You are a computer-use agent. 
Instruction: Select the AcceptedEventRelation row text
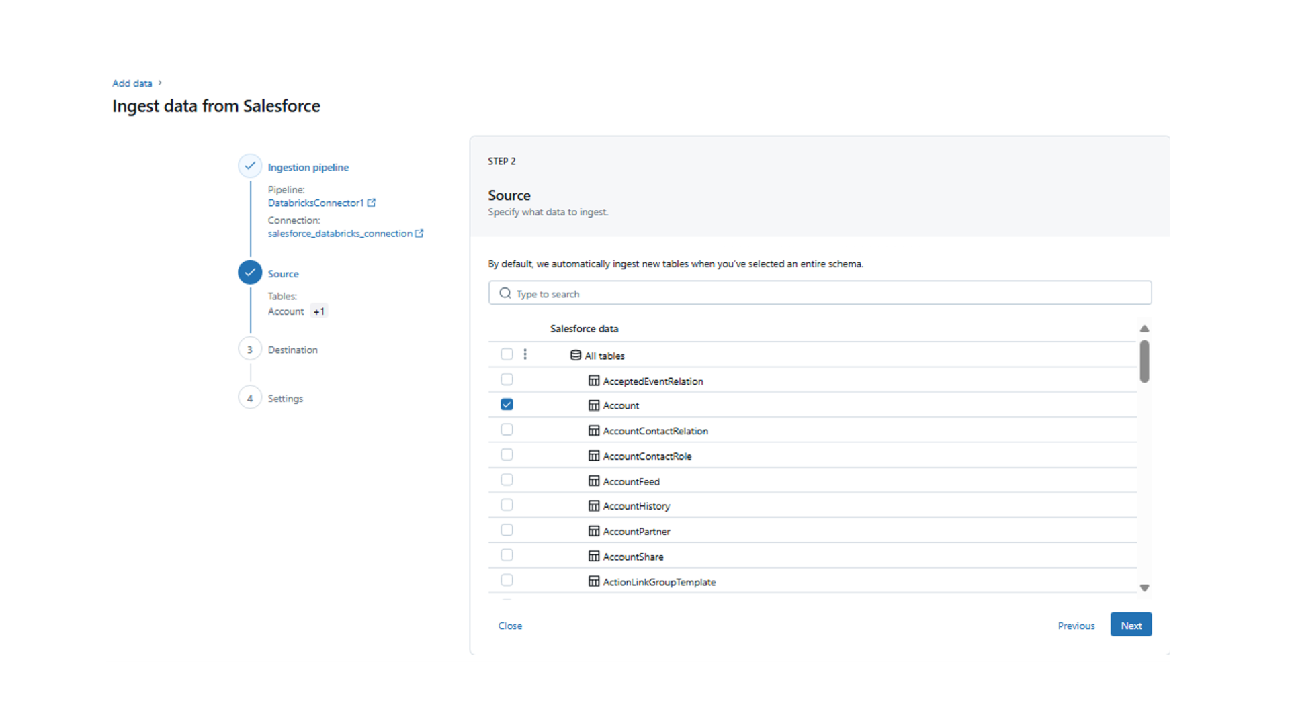pyautogui.click(x=653, y=381)
